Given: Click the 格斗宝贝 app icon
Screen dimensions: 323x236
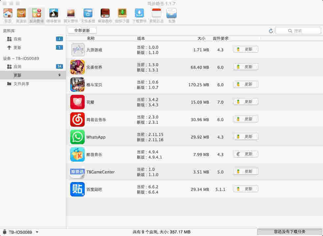Looking at the screenshot, I should click(x=77, y=85).
